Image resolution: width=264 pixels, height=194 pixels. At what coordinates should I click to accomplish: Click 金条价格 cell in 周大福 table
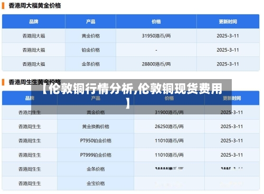91,64
